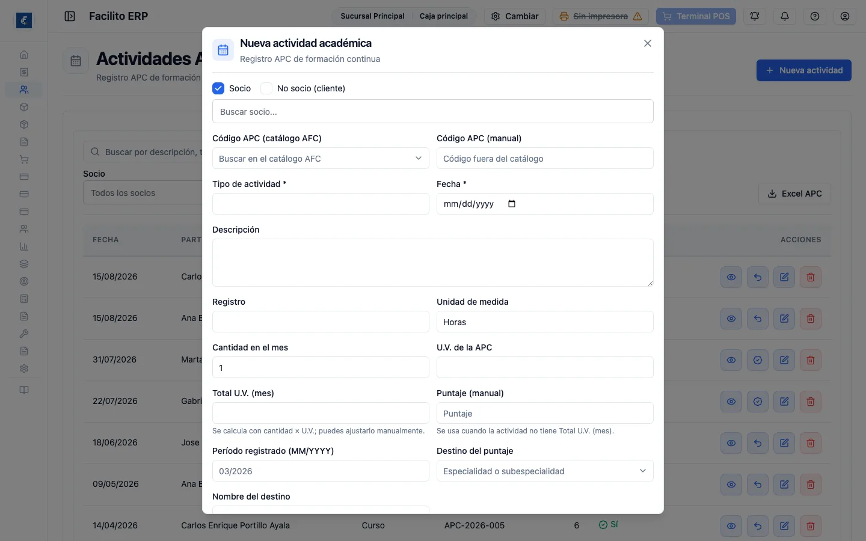This screenshot has height=541, width=866.
Task: View the 15/08/2026 first row eye icon
Action: tap(731, 277)
